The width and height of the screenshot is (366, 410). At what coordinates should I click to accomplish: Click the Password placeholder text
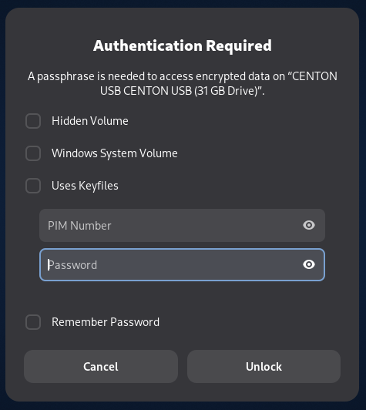coord(72,265)
